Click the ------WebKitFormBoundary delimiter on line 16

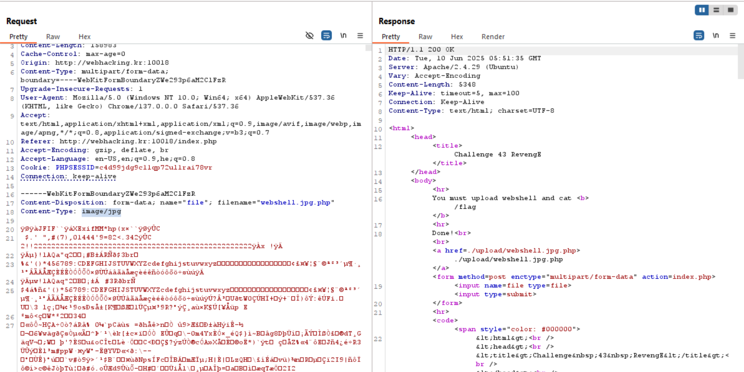pyautogui.click(x=108, y=194)
